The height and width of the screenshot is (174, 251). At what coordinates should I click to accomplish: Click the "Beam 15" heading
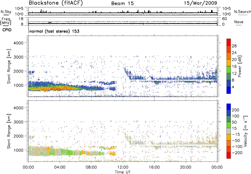(122, 3)
